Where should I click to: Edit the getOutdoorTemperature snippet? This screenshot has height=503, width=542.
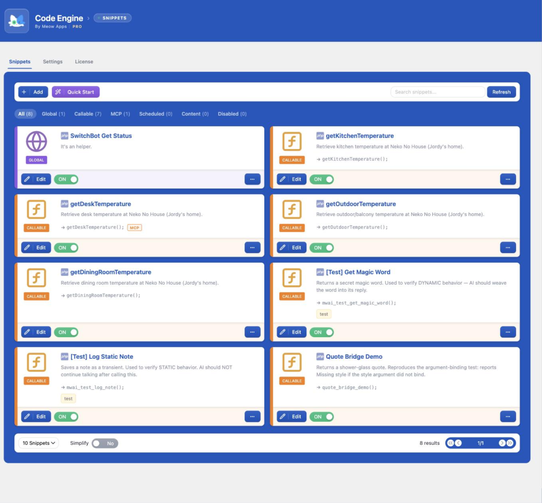click(292, 247)
